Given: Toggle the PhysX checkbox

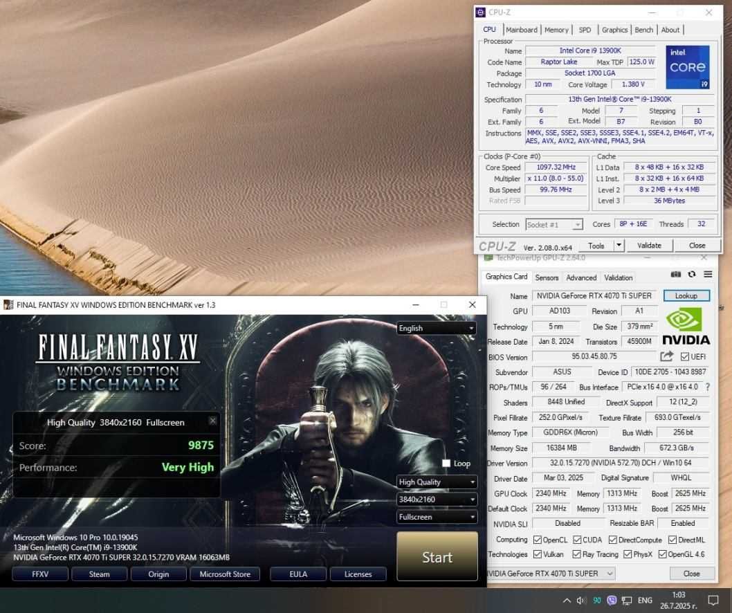Looking at the screenshot, I should (x=628, y=554).
